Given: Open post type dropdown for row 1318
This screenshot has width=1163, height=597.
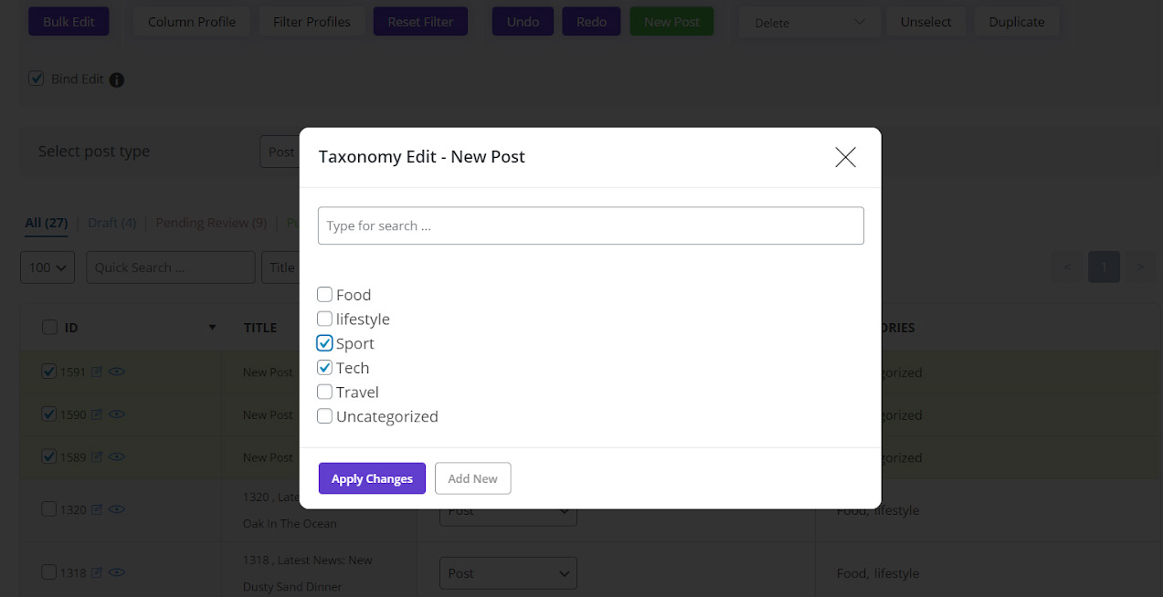Looking at the screenshot, I should click(x=508, y=573).
